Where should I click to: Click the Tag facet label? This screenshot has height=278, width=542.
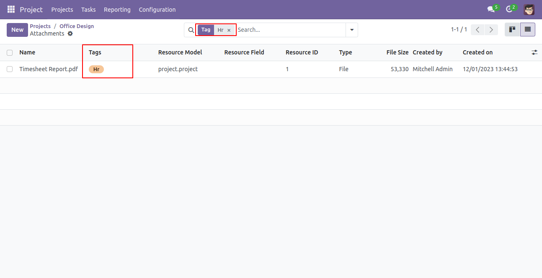click(x=206, y=30)
